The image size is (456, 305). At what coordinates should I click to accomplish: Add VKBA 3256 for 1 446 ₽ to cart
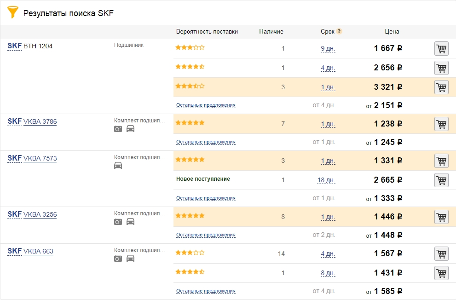[x=441, y=217]
